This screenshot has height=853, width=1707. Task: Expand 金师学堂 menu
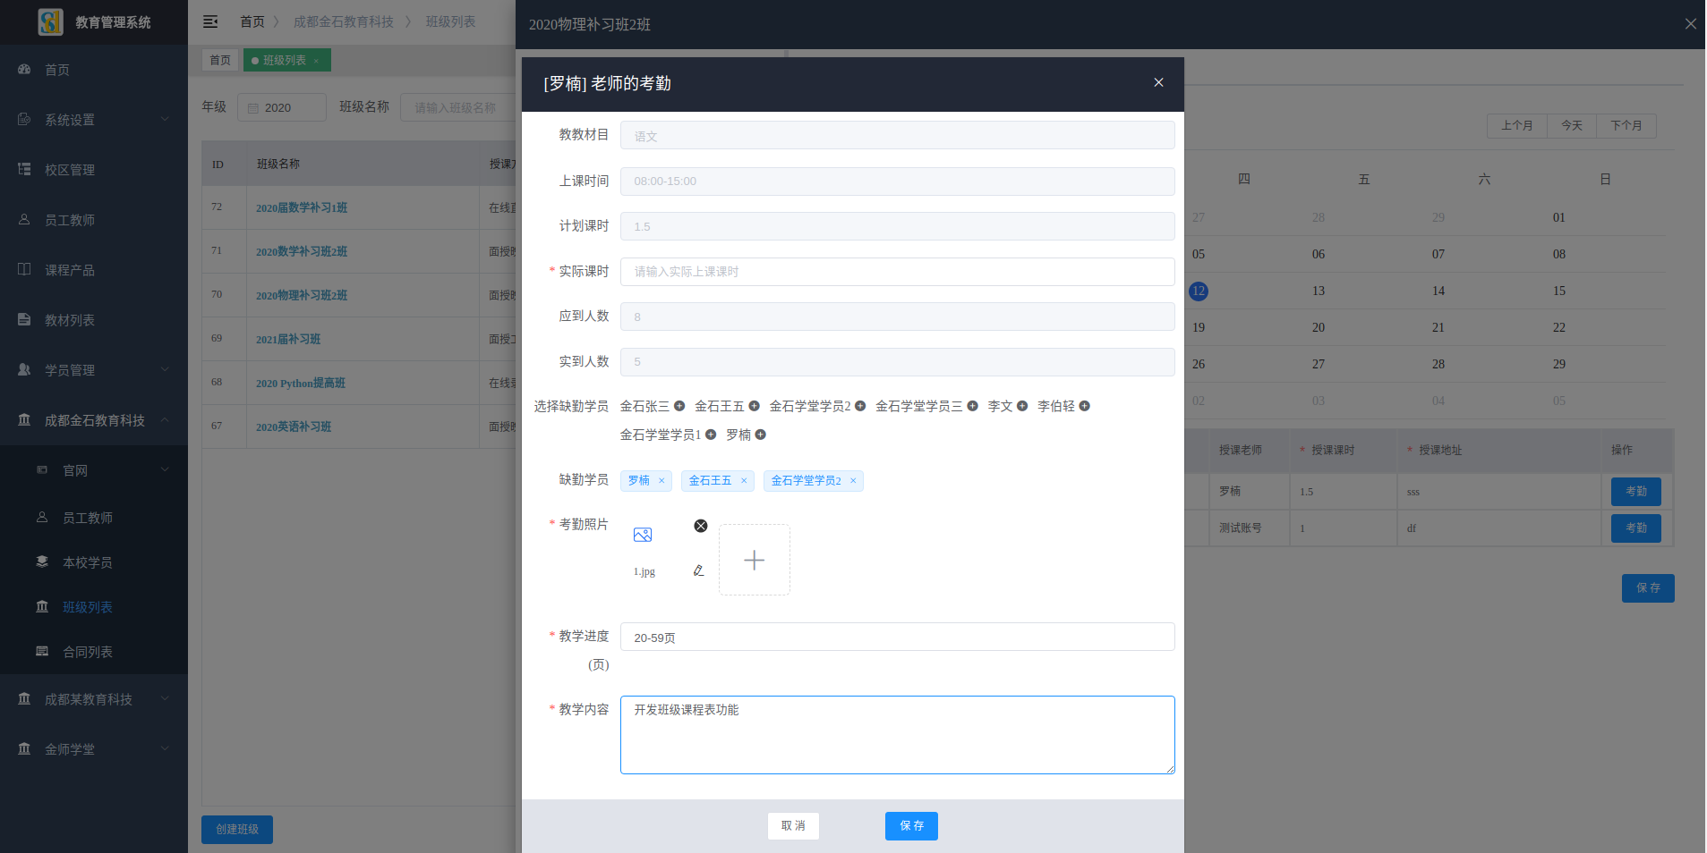coord(94,749)
